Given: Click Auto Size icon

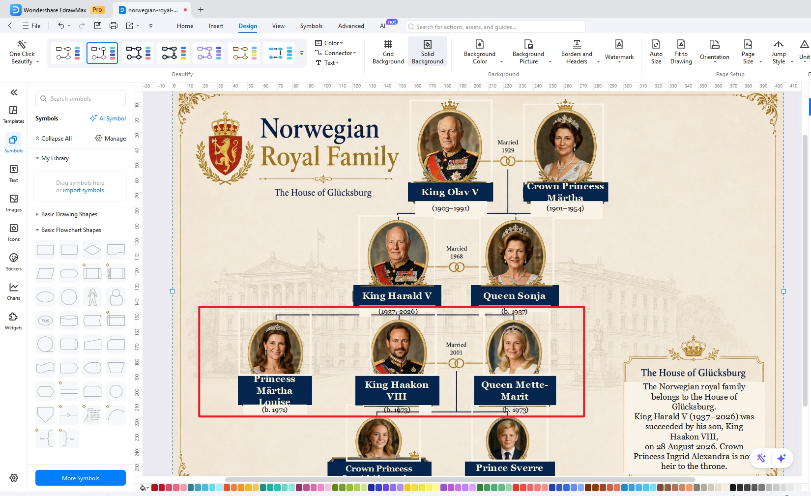Looking at the screenshot, I should [x=656, y=52].
